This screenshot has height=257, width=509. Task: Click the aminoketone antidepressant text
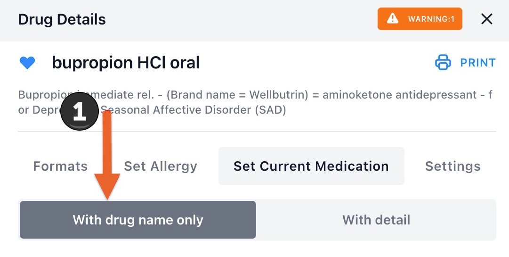(399, 94)
